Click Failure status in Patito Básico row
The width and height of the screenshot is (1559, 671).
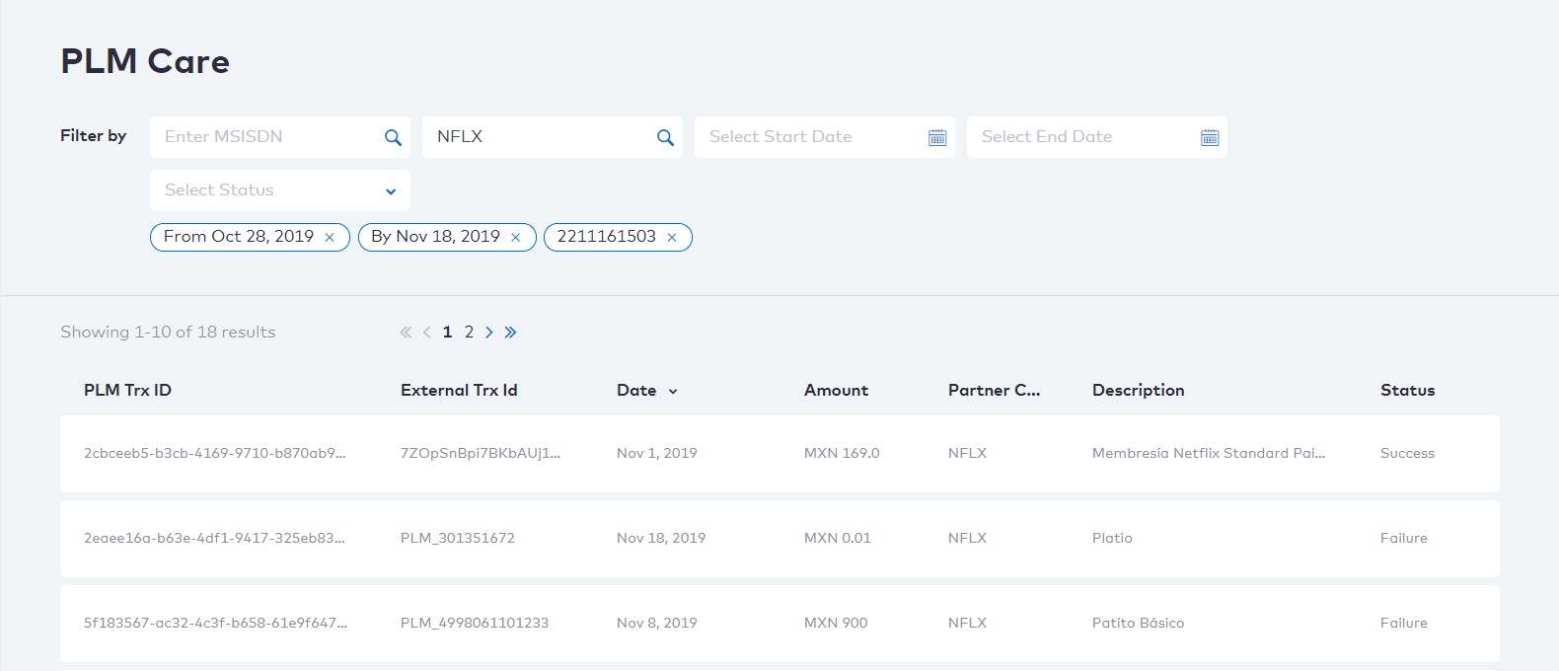click(1403, 624)
